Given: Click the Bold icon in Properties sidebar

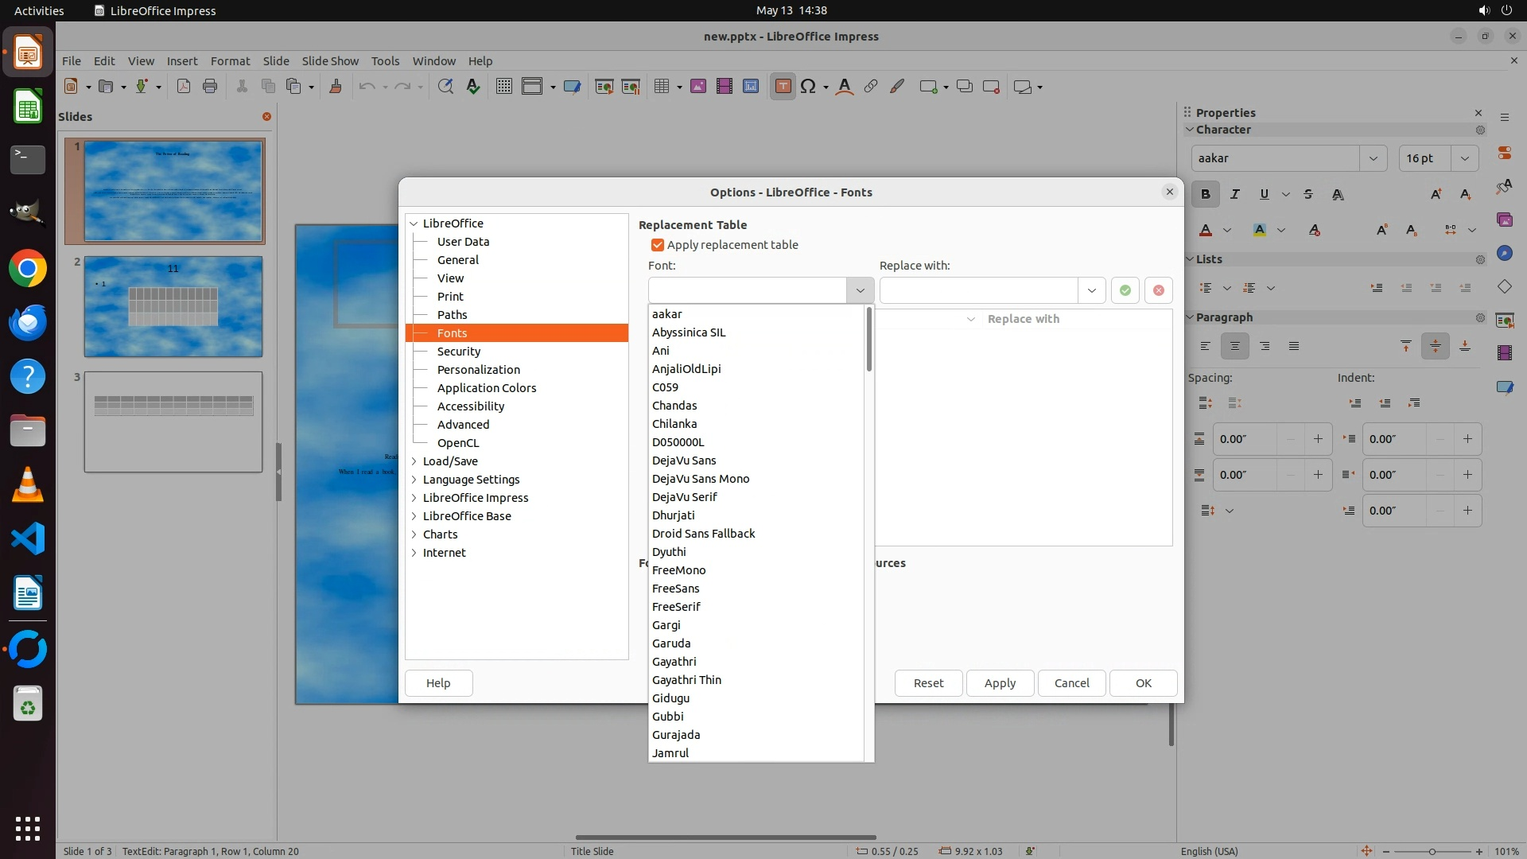Looking at the screenshot, I should pyautogui.click(x=1206, y=194).
